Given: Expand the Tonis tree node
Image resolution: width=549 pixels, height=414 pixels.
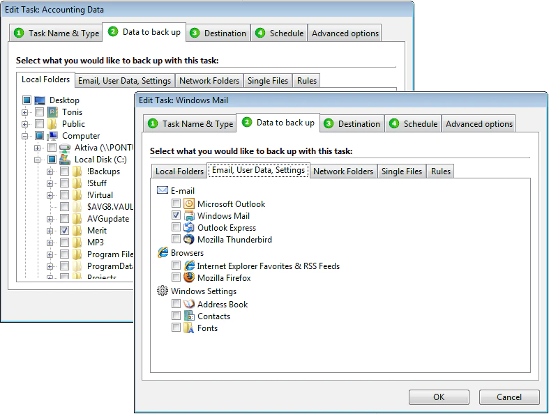Looking at the screenshot, I should tap(24, 112).
